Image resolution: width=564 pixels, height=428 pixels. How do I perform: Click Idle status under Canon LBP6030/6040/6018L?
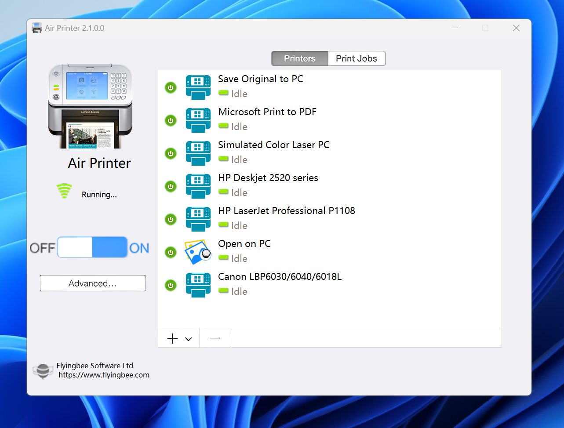[239, 291]
